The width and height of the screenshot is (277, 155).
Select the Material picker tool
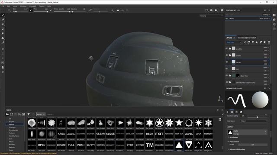click(3, 43)
